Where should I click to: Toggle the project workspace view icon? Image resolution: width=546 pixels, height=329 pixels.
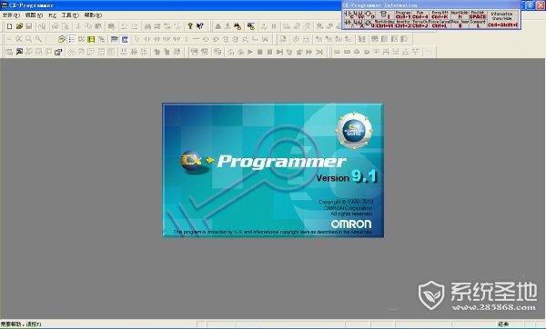tap(62, 39)
